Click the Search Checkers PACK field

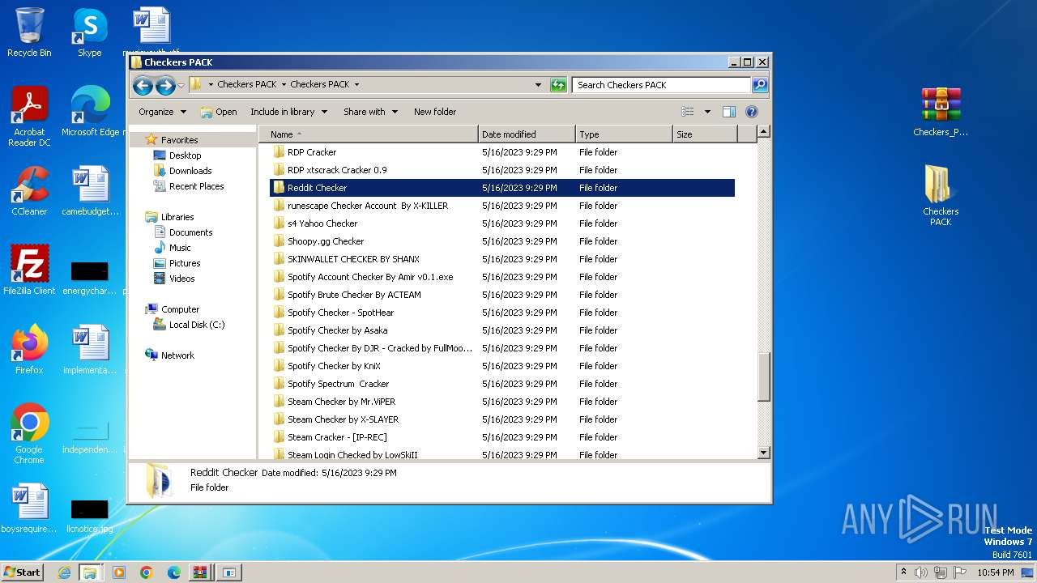pyautogui.click(x=661, y=85)
